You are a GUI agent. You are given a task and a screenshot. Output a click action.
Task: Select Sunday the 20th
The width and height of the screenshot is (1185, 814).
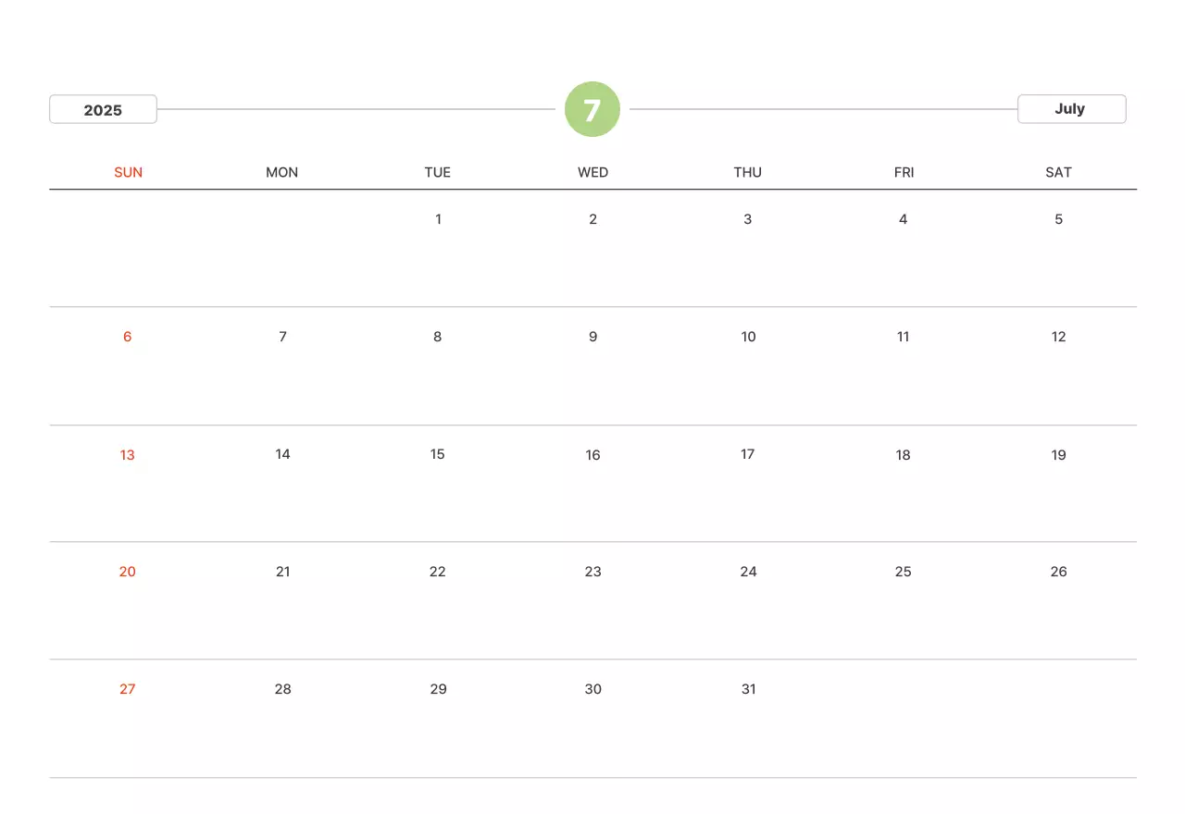(x=128, y=572)
